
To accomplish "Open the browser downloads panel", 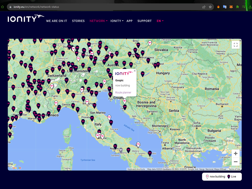I will (x=250, y=7).
